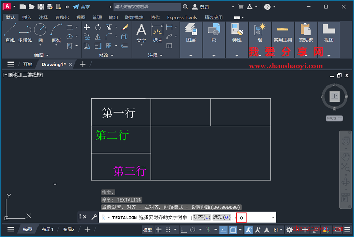Expand the 修改 (Modify) panel
The height and width of the screenshot is (237, 354).
106,55
